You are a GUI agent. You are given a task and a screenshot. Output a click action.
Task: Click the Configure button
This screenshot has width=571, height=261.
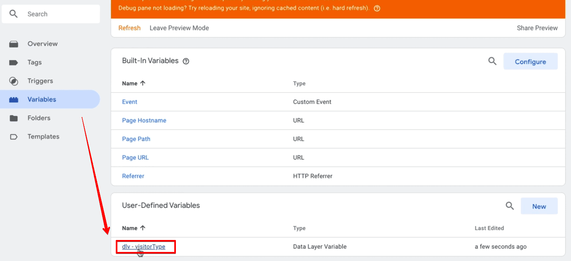coord(531,61)
